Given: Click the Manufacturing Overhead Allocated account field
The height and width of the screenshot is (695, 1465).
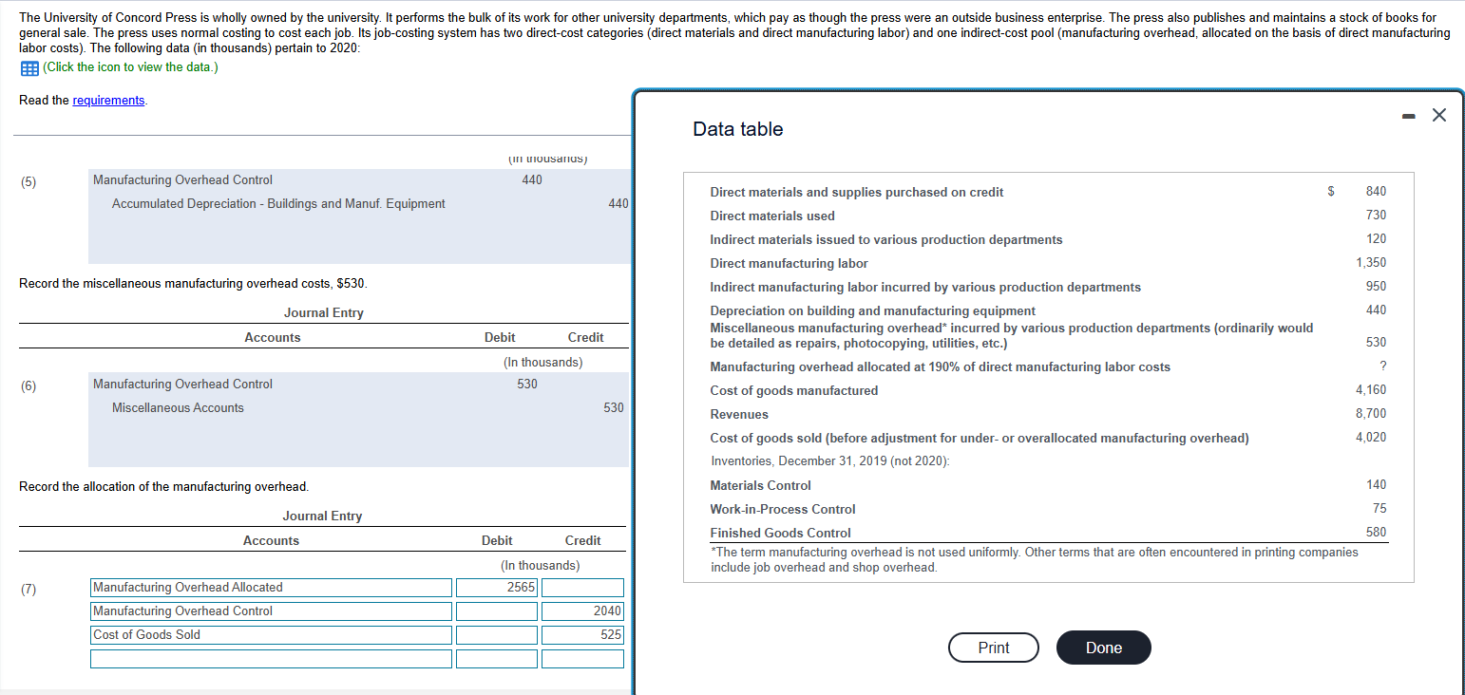Looking at the screenshot, I should 270,587.
